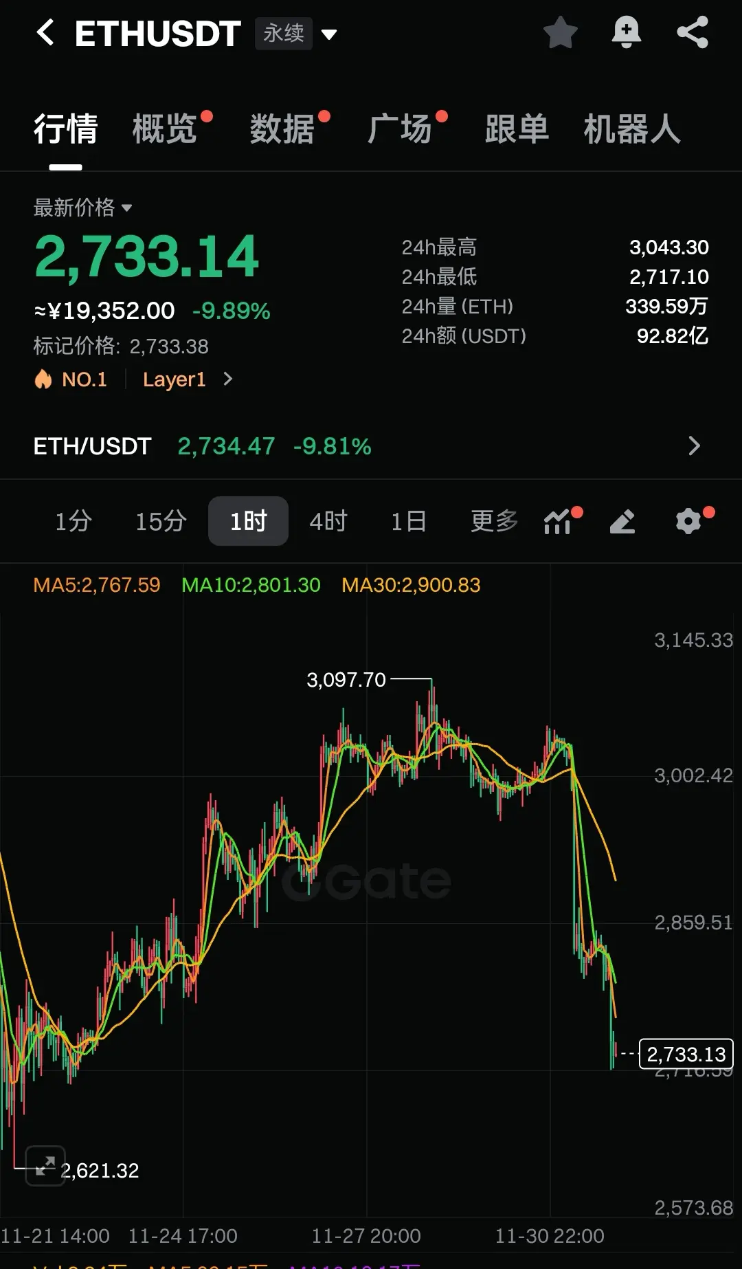The width and height of the screenshot is (742, 1269).
Task: Tap the -9.81% spot change value
Action: pos(332,446)
